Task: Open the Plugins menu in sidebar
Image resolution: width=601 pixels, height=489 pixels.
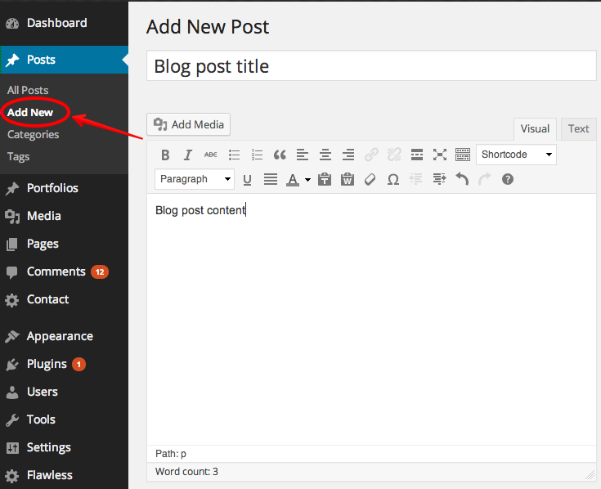Action: [x=47, y=364]
